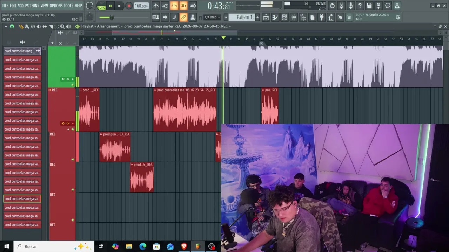The width and height of the screenshot is (449, 252).
Task: Open the pattern selector dropdown arrow
Action: tap(226, 17)
